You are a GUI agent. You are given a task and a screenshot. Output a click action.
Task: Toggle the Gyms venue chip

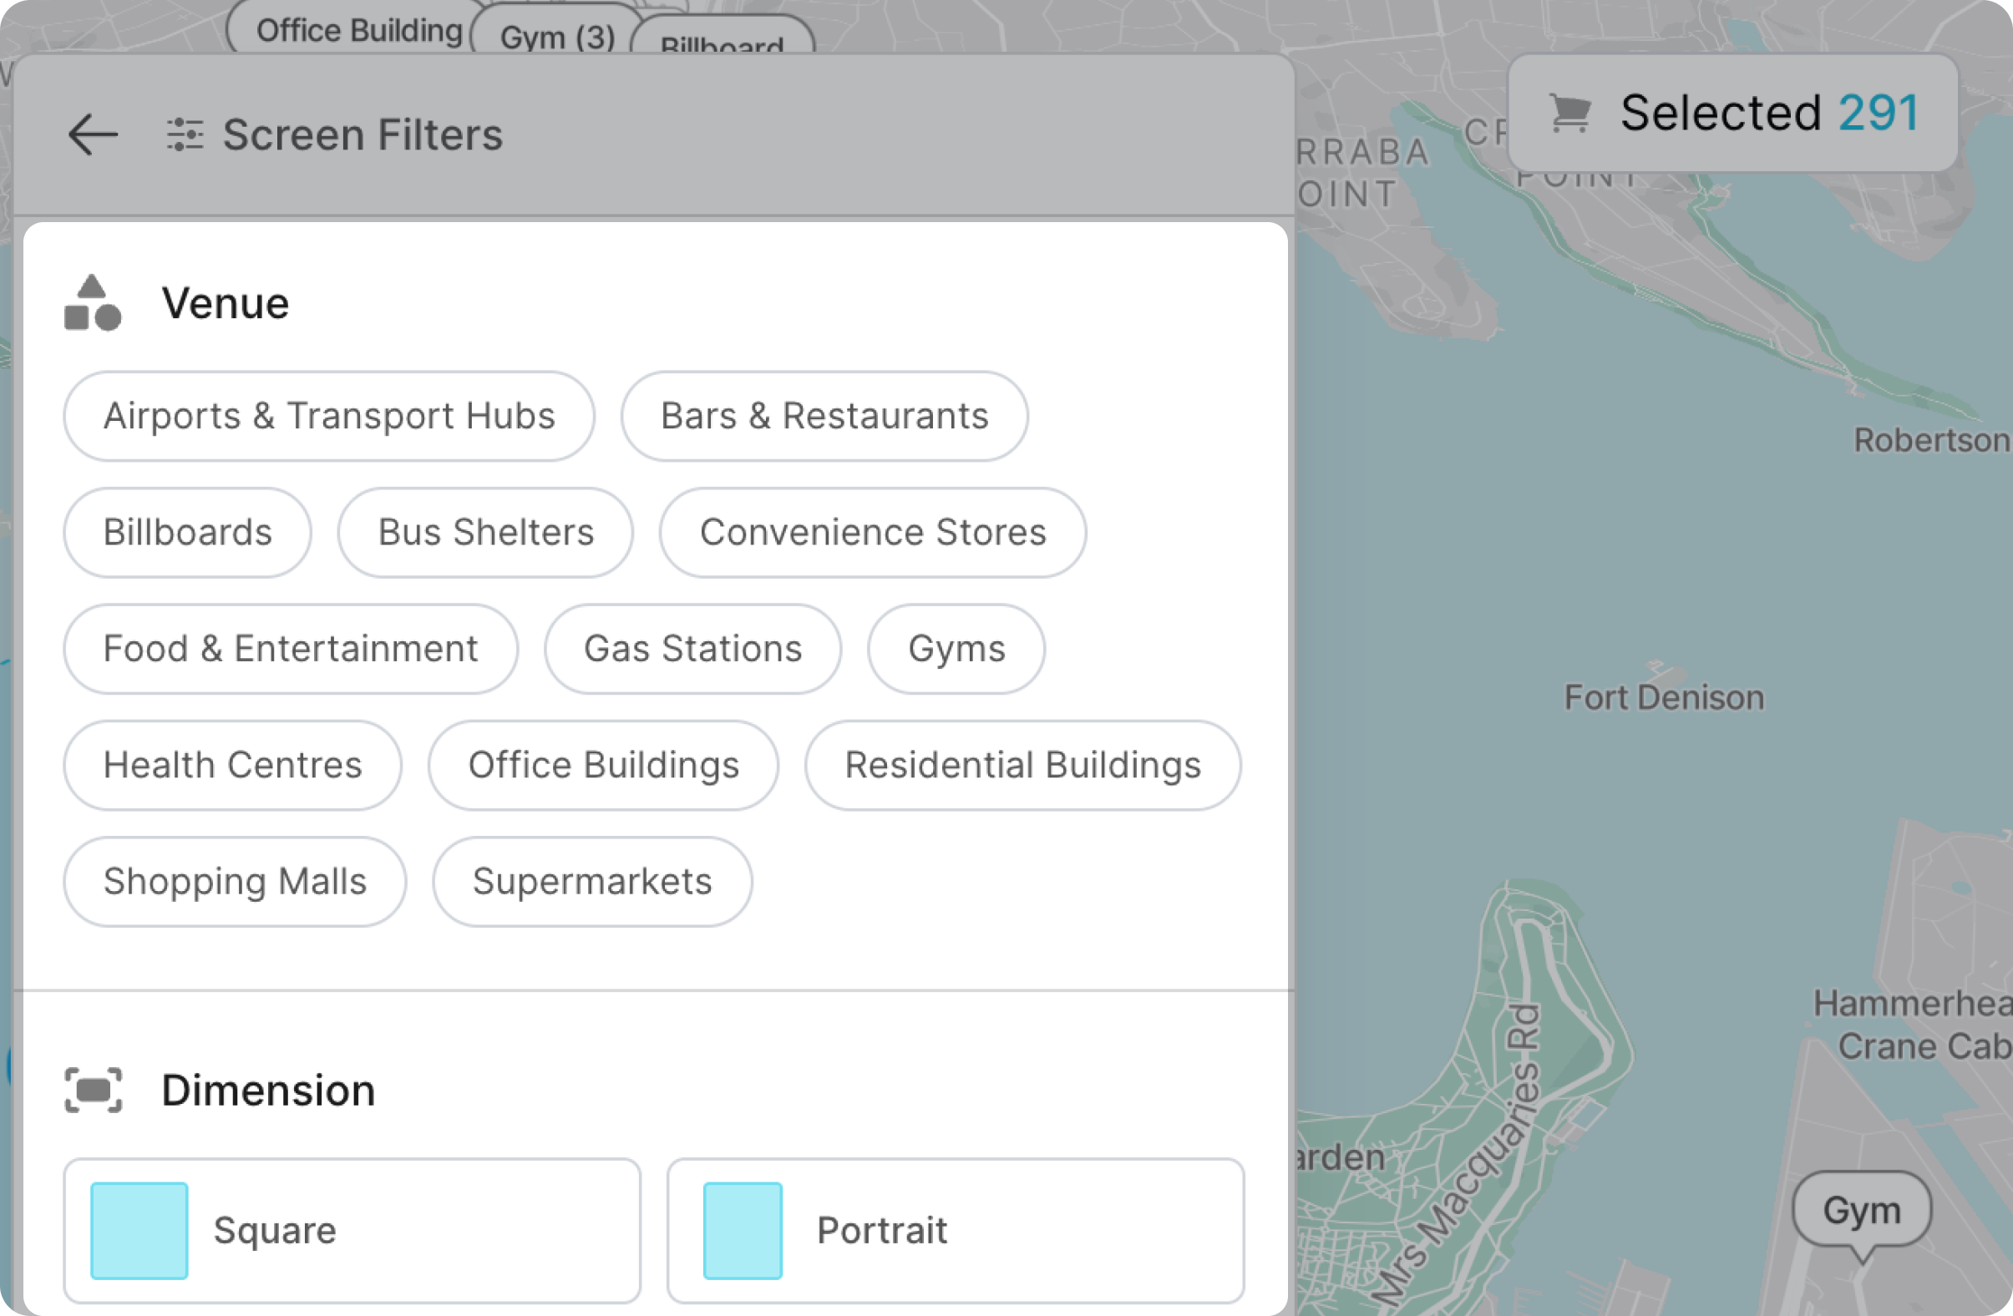tap(956, 650)
